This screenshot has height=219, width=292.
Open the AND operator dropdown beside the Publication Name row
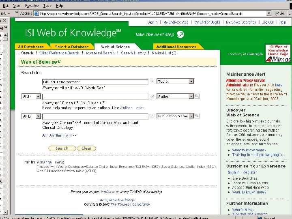tap(38, 116)
